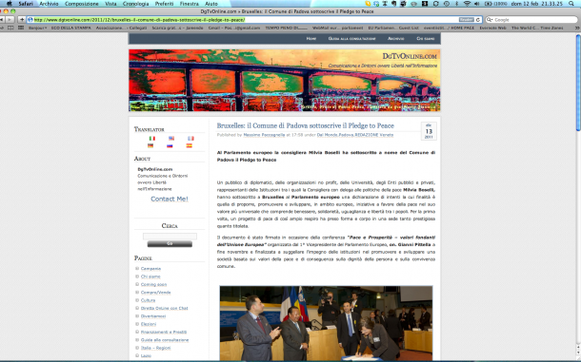The height and width of the screenshot is (362, 581).
Task: Open the Divertiamoci page link
Action: (x=153, y=316)
